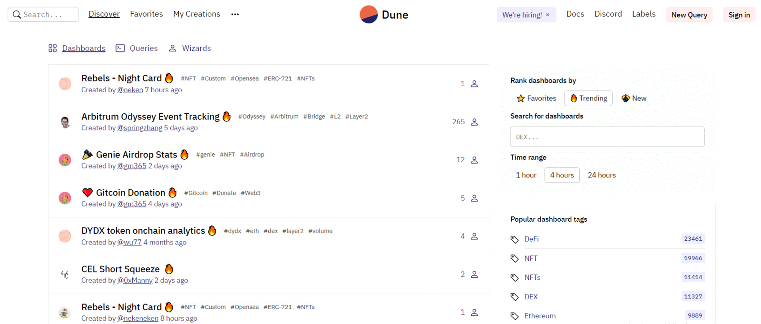This screenshot has height=324, width=761.
Task: Open Arbitrum Odyssey Event Tracking dashboard
Action: click(150, 117)
